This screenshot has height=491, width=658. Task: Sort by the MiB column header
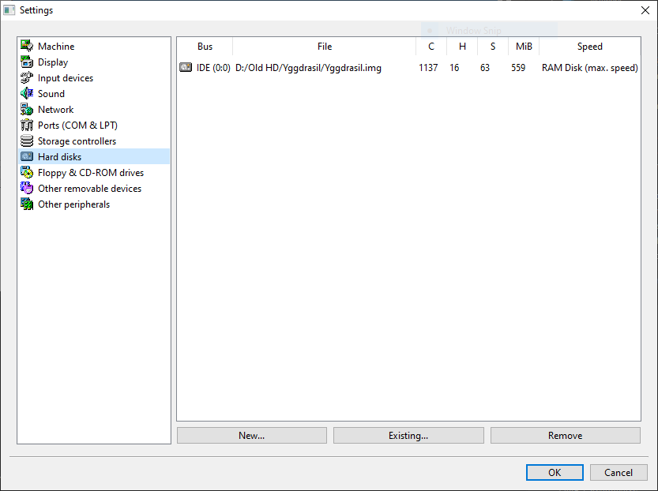click(x=522, y=47)
